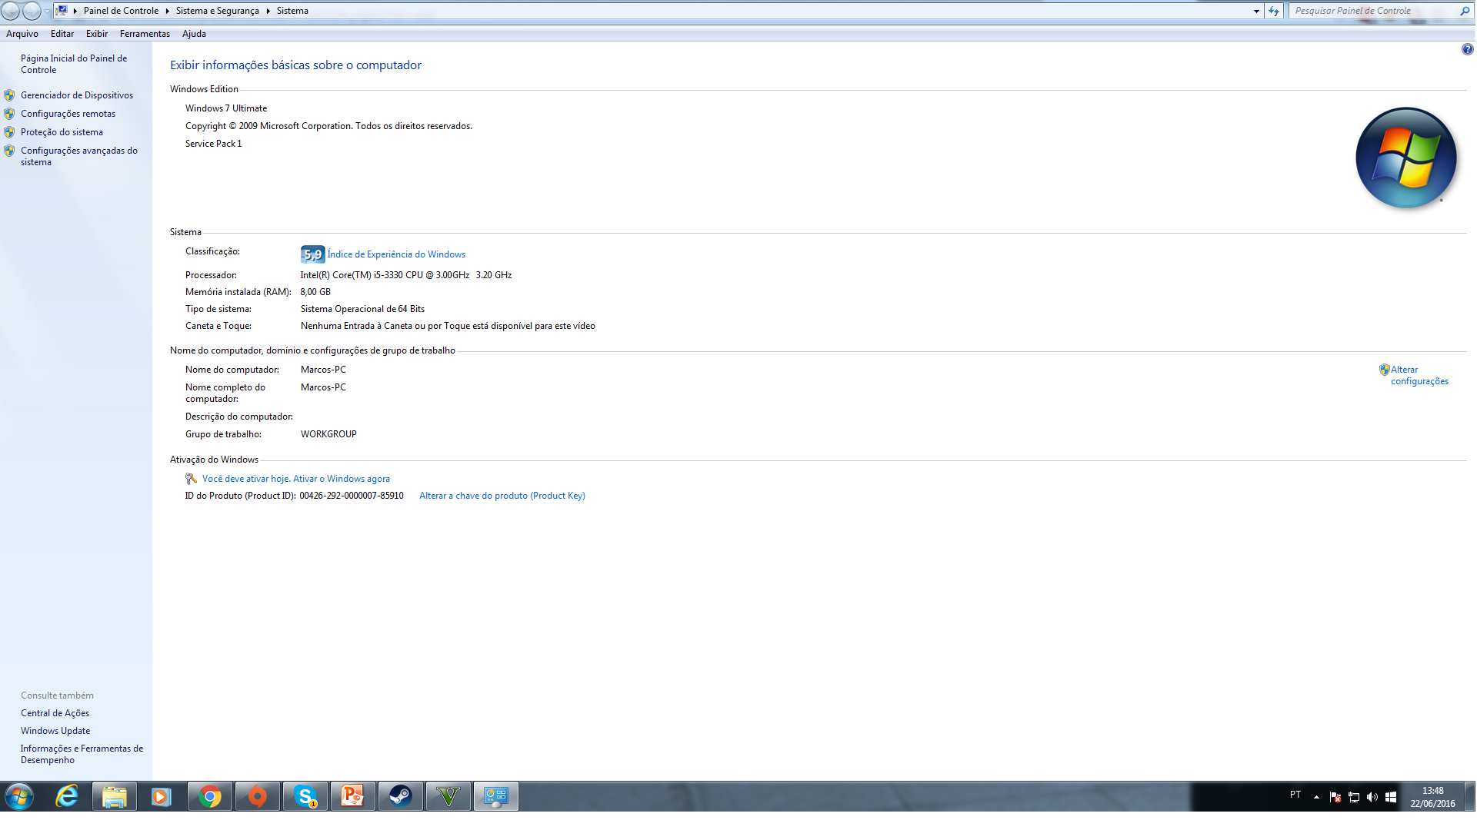Open Índice de Experiência do Windows link
This screenshot has height=830, width=1477.
(396, 254)
